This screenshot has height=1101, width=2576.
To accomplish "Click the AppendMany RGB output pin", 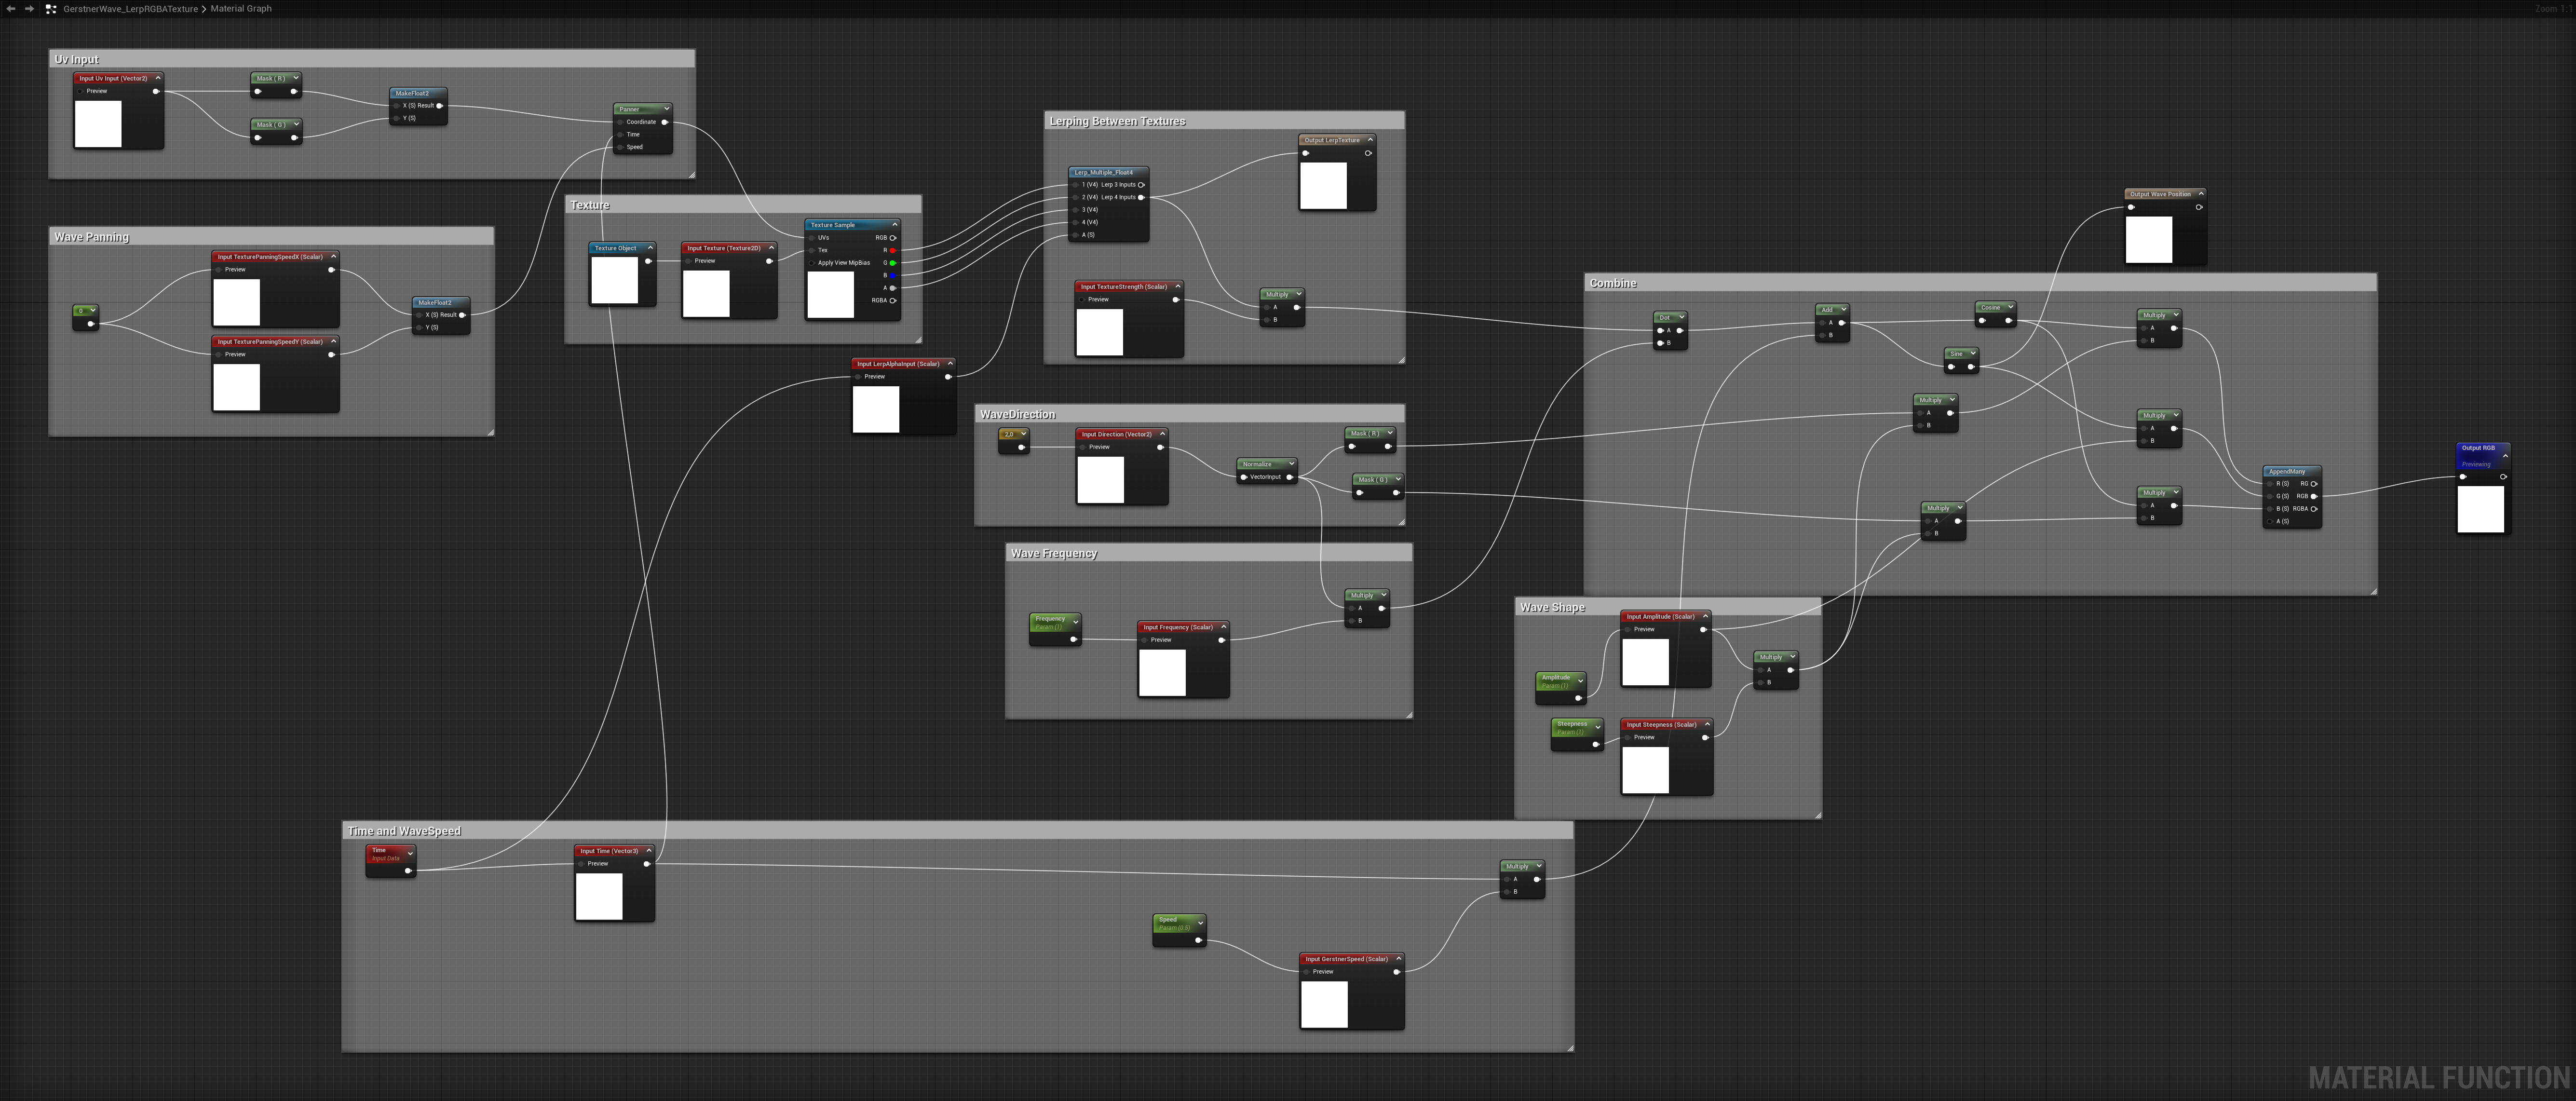I will (x=2313, y=496).
